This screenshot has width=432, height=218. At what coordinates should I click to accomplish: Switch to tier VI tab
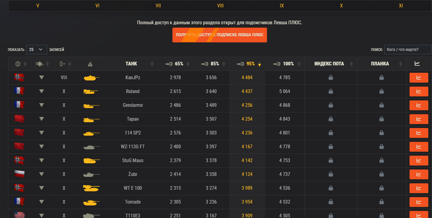[97, 6]
